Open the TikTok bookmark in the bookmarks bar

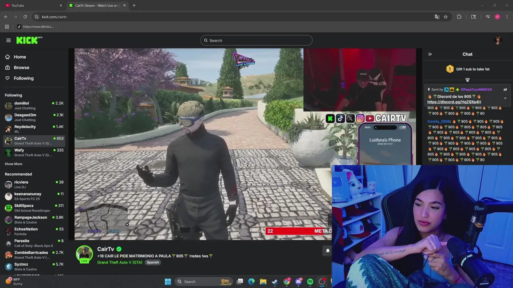tap(35, 27)
